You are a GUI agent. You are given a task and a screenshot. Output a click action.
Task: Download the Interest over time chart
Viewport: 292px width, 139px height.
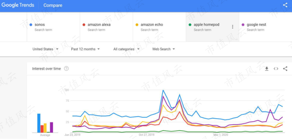(x=267, y=69)
